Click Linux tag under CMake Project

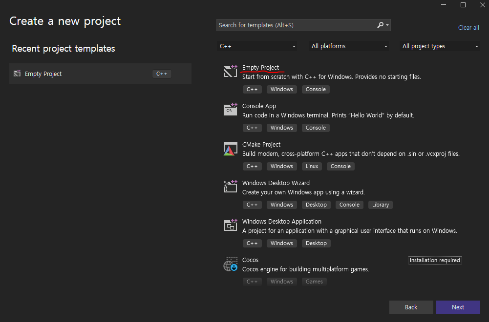pyautogui.click(x=312, y=166)
